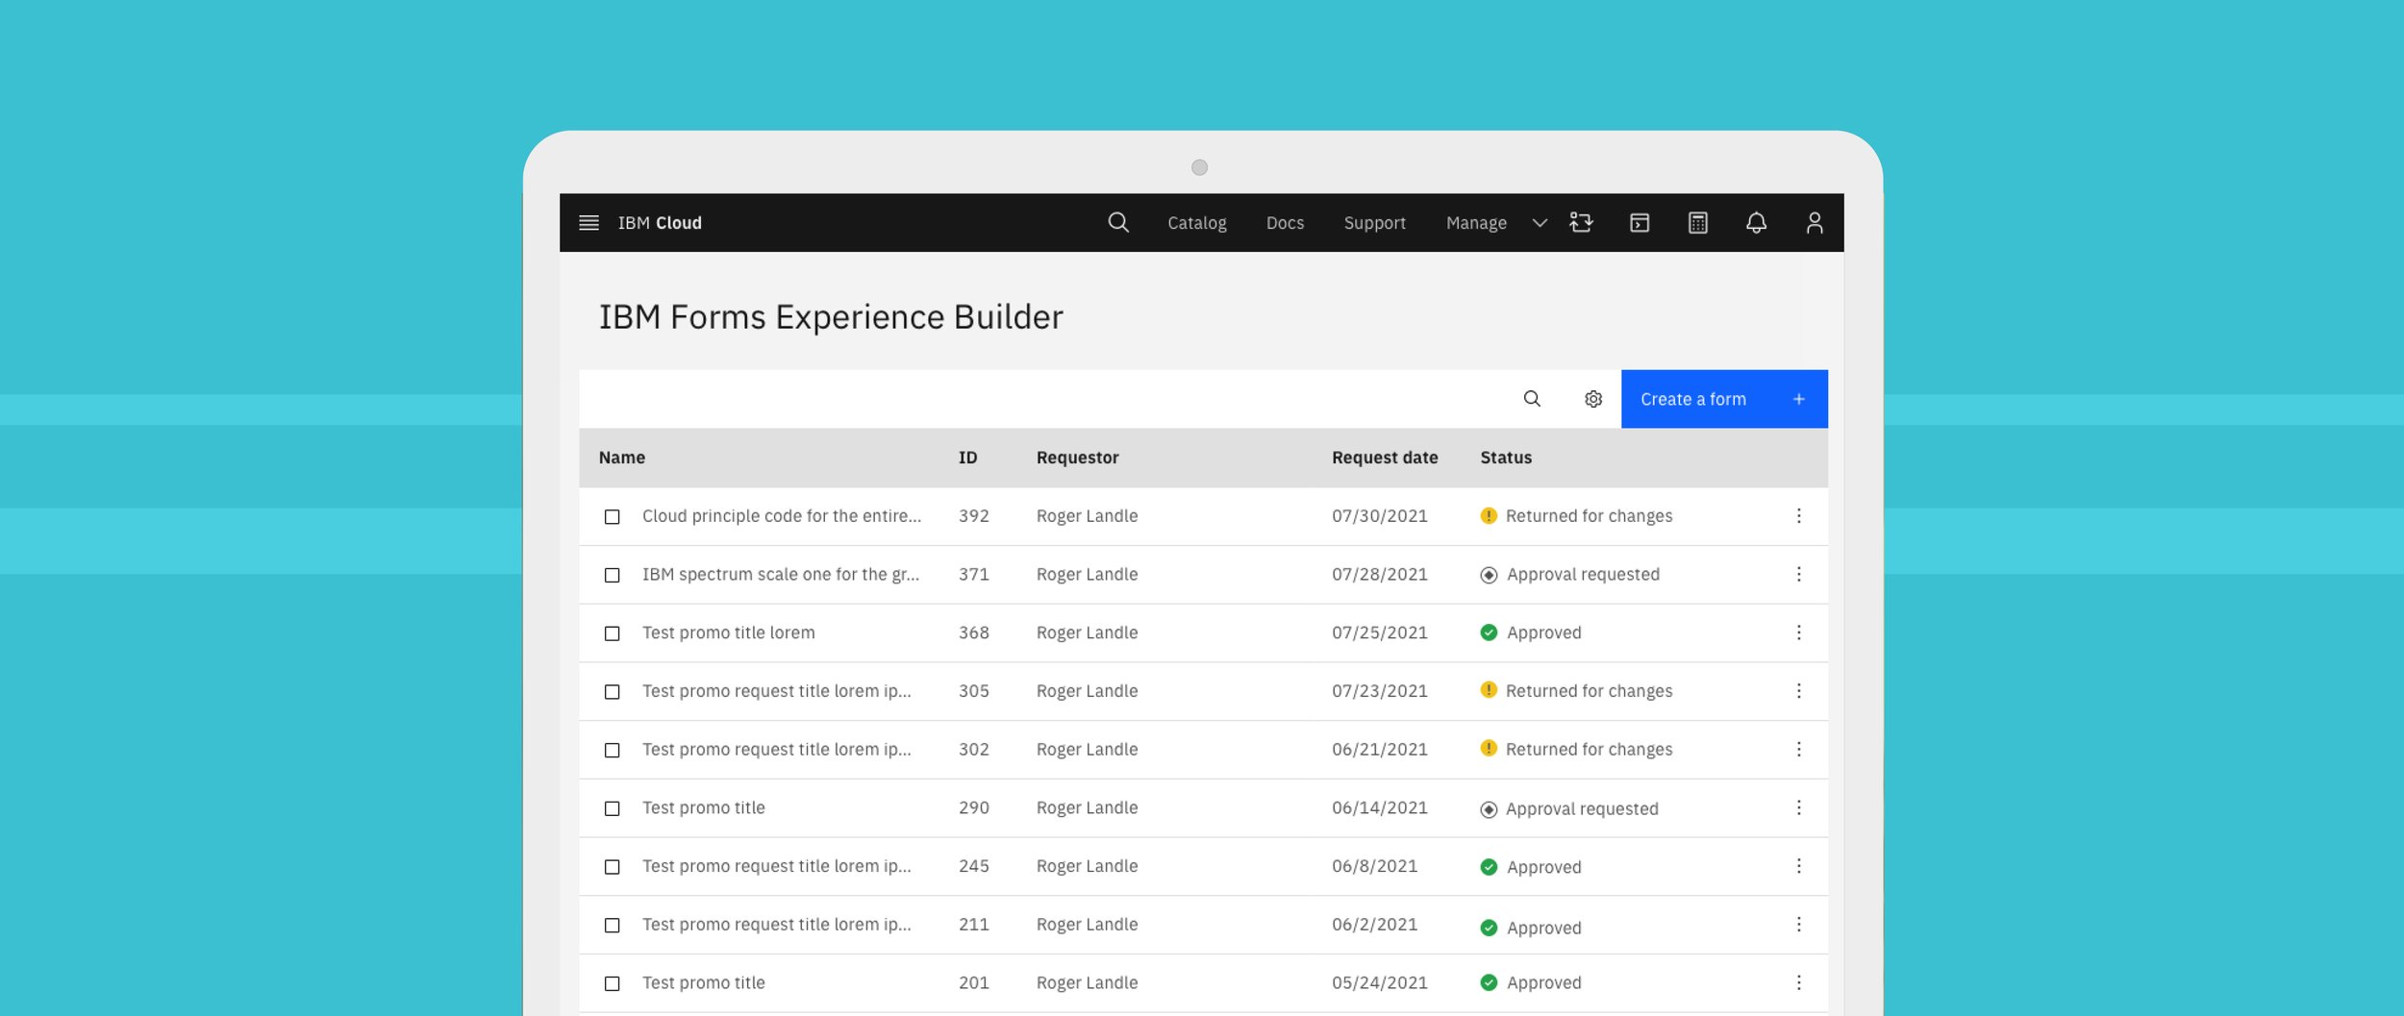Open the cost estimator calculator icon
2404x1016 pixels.
(1698, 223)
